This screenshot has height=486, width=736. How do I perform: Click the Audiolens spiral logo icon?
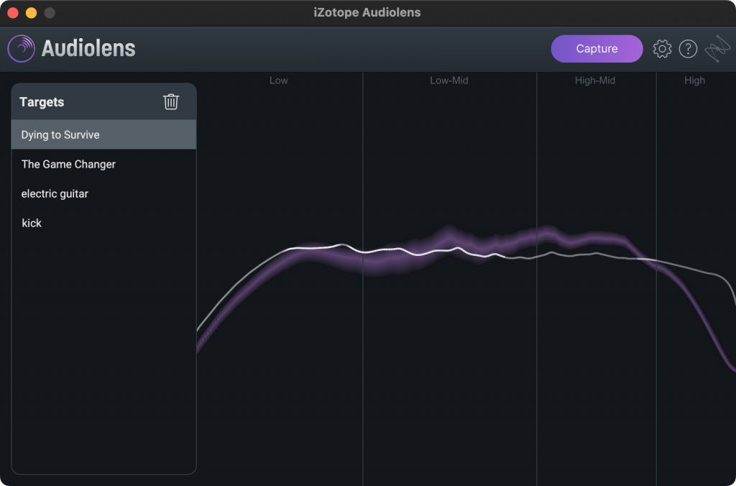21,48
